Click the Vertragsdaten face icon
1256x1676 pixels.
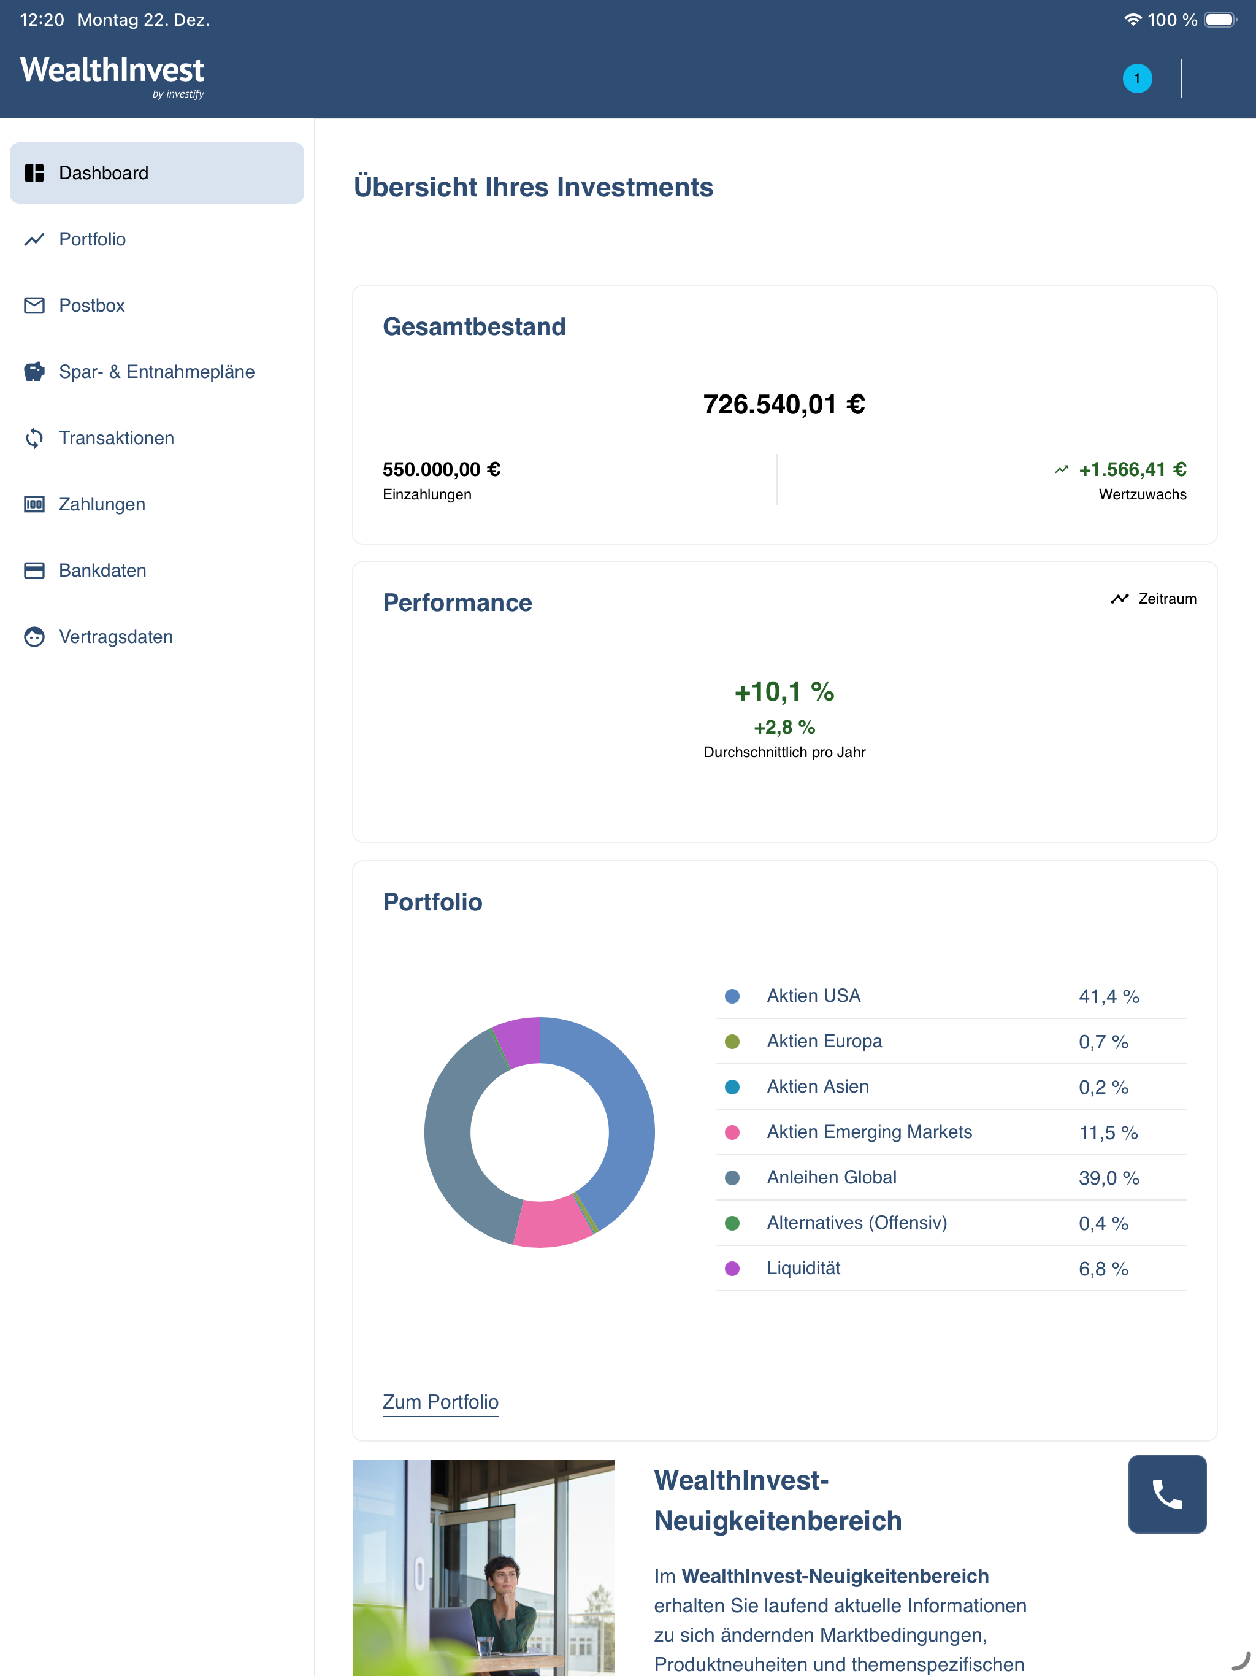pos(34,637)
